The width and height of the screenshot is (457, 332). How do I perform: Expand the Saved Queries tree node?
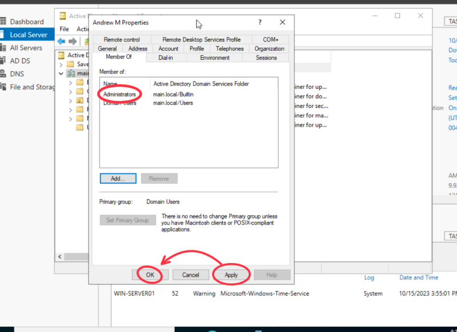(61, 64)
